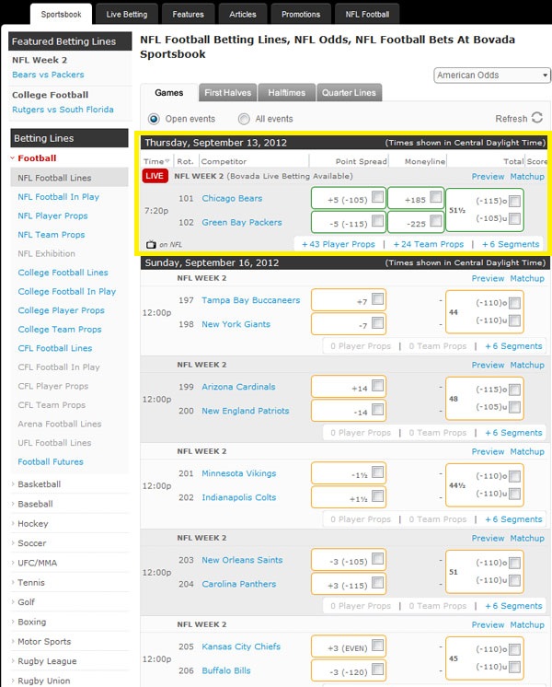Image resolution: width=552 pixels, height=687 pixels.
Task: Switch to the Quarter Lines tab
Action: (349, 92)
